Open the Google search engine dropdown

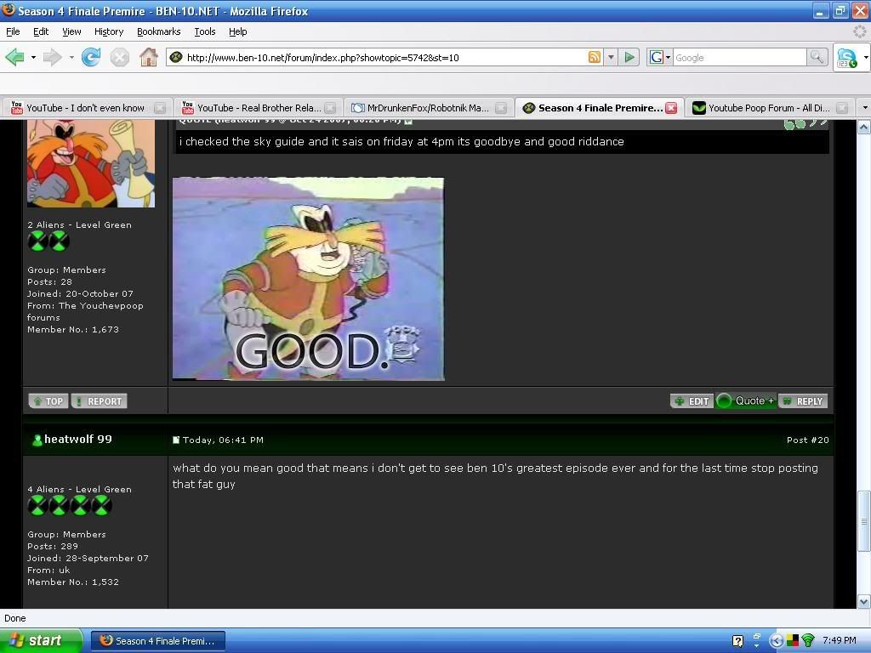click(660, 57)
